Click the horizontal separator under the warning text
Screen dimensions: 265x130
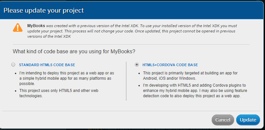[x=131, y=44]
